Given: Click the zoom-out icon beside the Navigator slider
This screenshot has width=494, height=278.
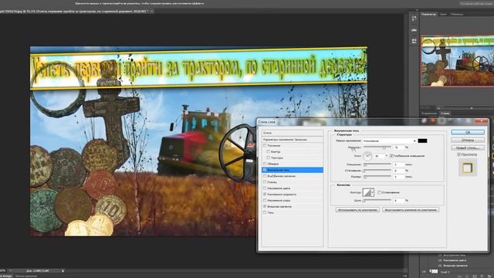Looking at the screenshot, I should click(x=438, y=108).
